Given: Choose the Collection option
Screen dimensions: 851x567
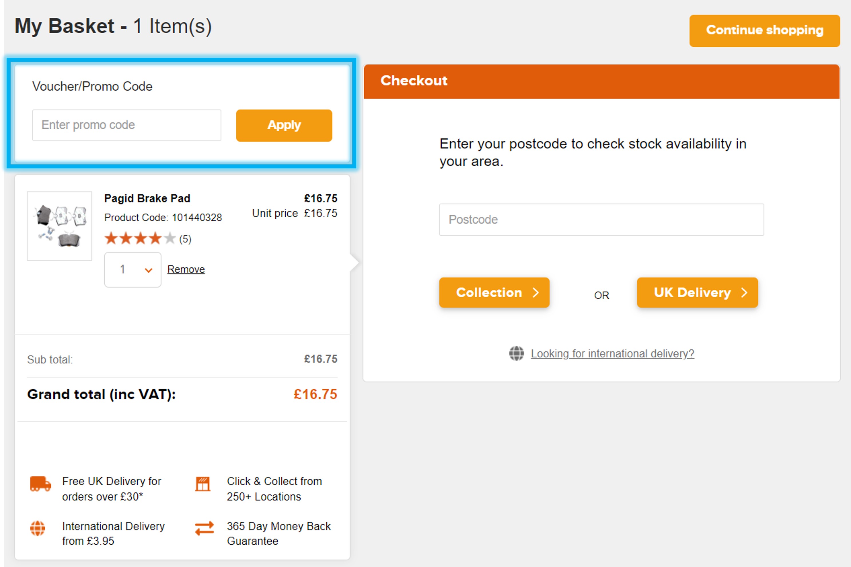Looking at the screenshot, I should click(x=494, y=293).
